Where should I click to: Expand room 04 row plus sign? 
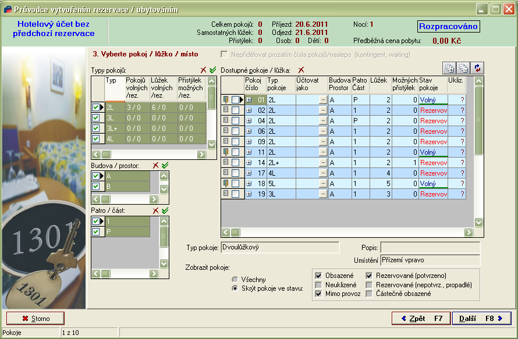249,121
